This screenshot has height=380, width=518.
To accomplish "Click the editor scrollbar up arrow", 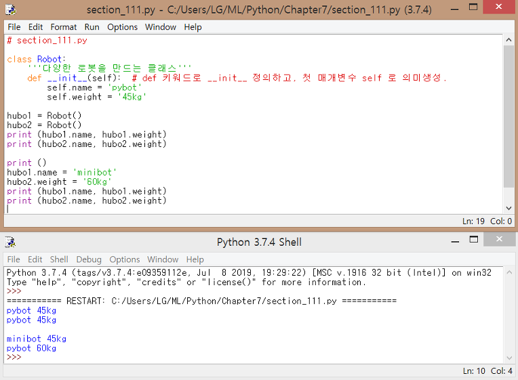I will (509, 40).
